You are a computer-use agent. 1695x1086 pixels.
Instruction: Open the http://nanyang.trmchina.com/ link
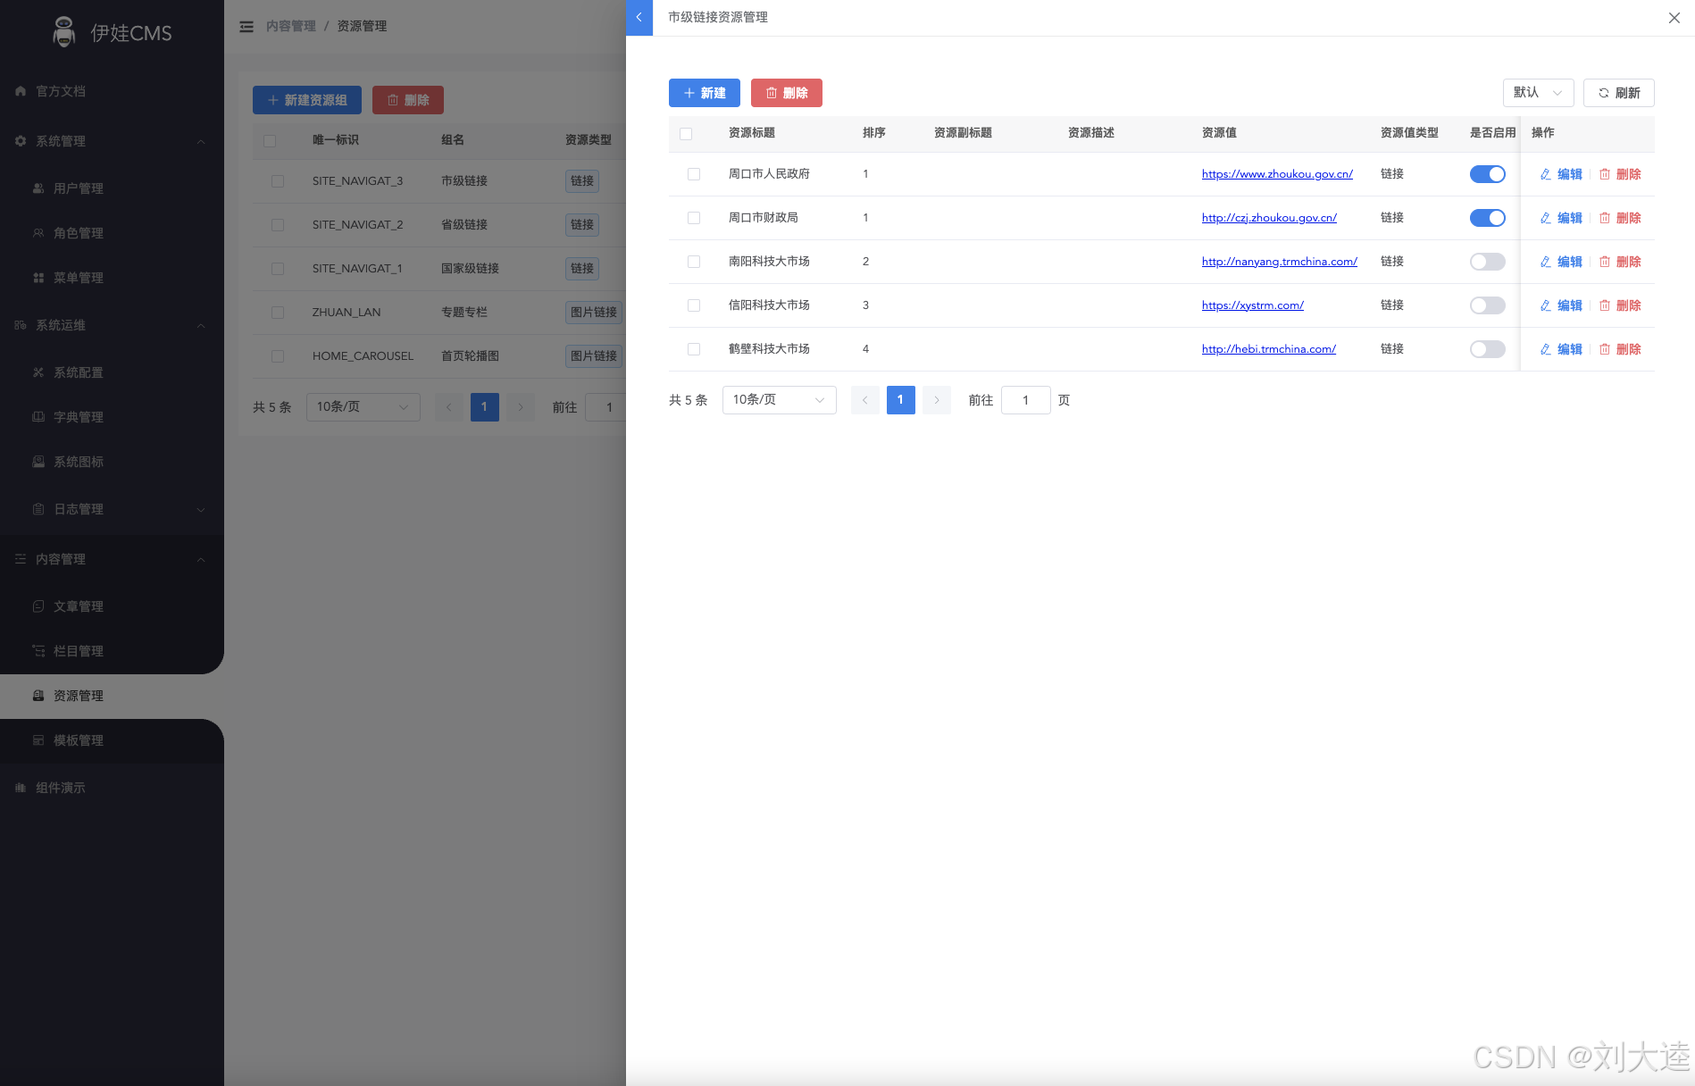1280,262
